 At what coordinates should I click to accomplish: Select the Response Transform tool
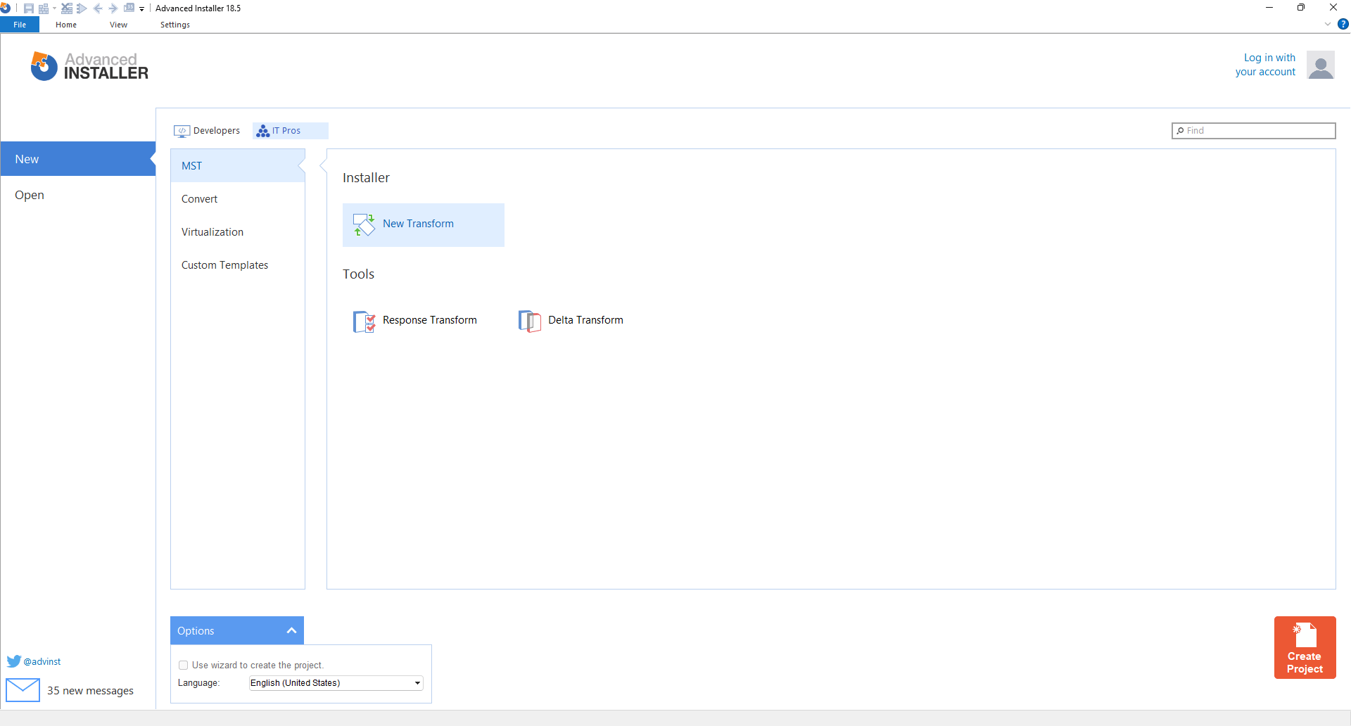[429, 320]
